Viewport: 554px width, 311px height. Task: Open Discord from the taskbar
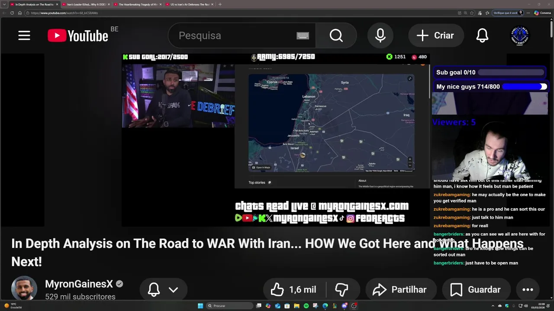345,306
